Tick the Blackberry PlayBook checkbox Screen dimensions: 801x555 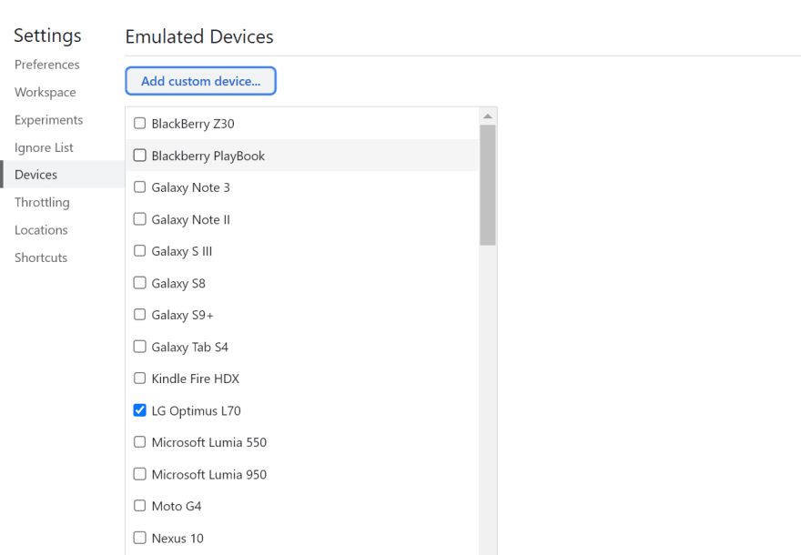(x=139, y=156)
